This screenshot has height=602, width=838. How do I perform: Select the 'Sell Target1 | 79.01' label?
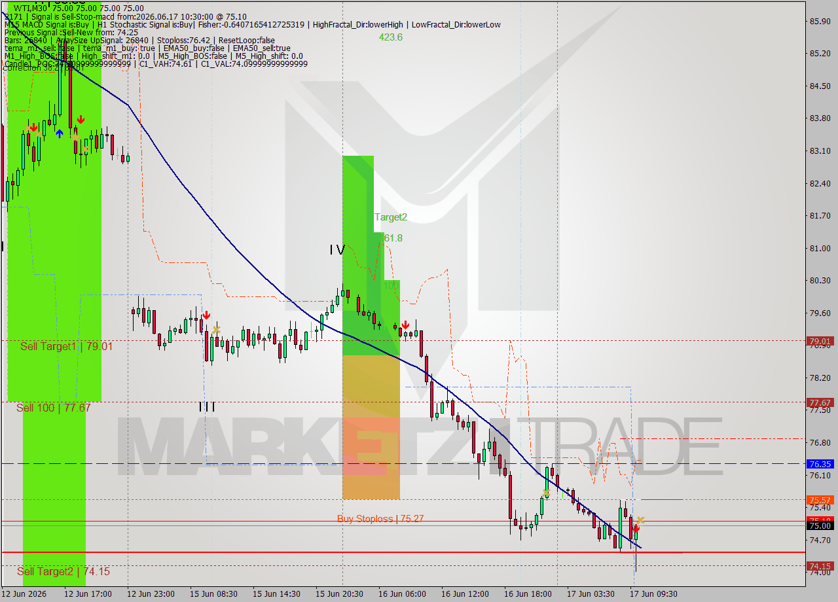pos(66,346)
